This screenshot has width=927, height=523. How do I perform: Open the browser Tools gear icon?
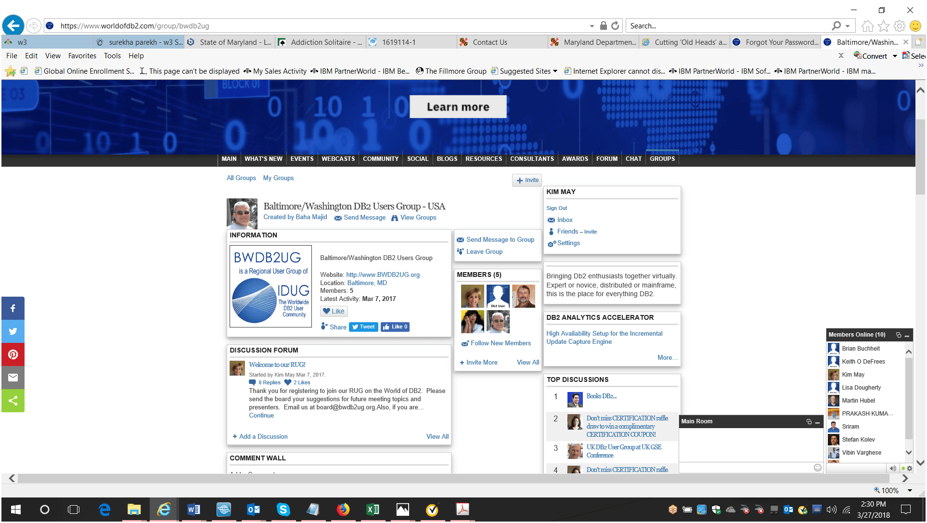tap(900, 26)
